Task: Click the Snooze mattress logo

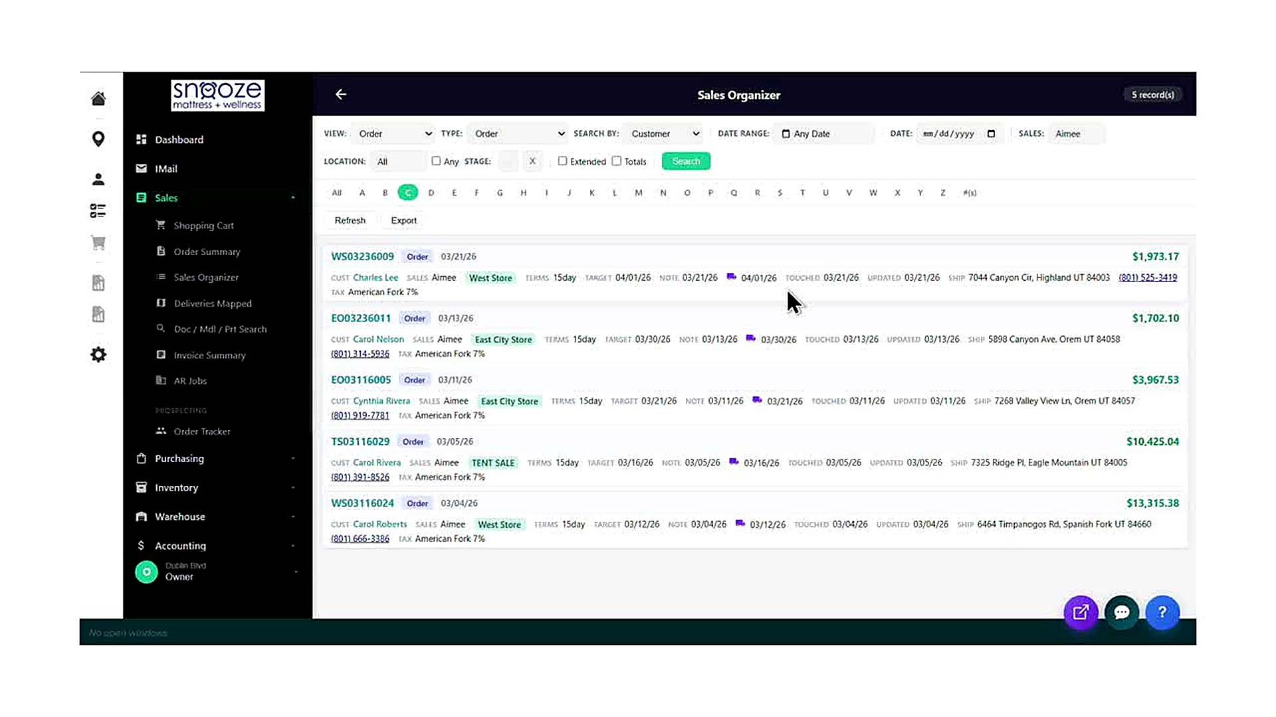Action: 217,96
